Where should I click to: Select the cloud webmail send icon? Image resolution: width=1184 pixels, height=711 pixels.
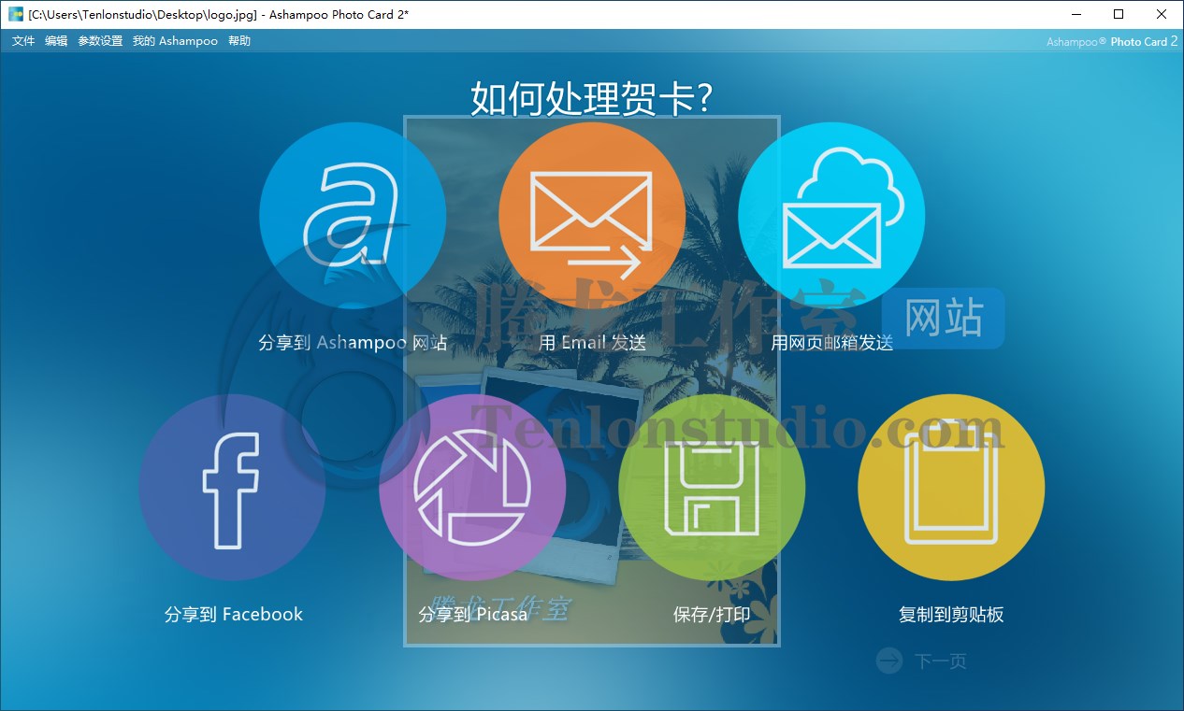tap(831, 215)
